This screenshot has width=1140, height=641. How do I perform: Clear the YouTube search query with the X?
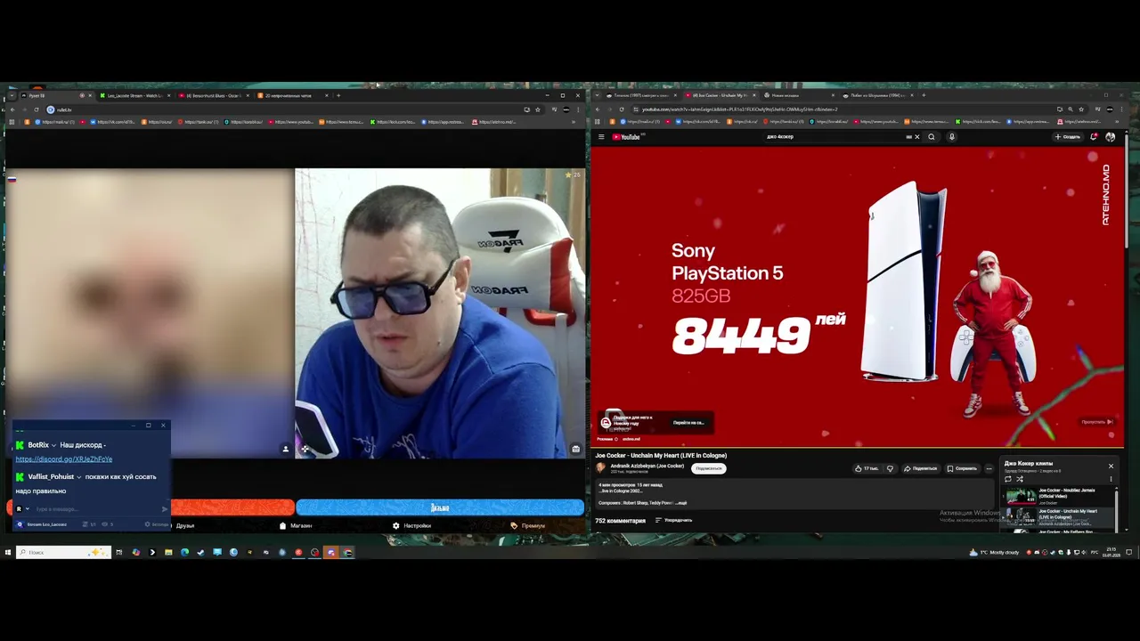pos(916,137)
